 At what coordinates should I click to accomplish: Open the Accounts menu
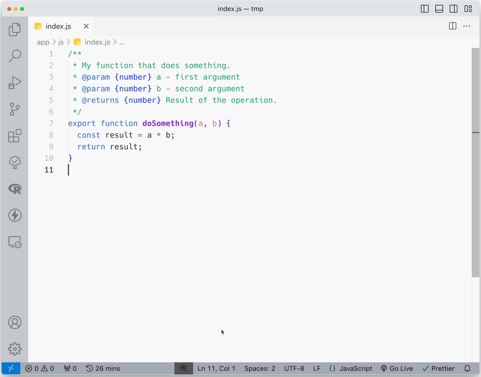[x=15, y=323]
